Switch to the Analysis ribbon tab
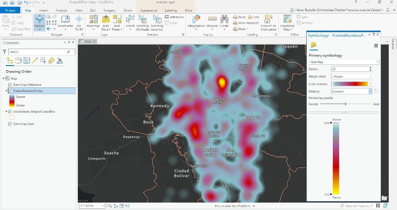Image resolution: width=397 pixels, height=210 pixels. tap(61, 10)
